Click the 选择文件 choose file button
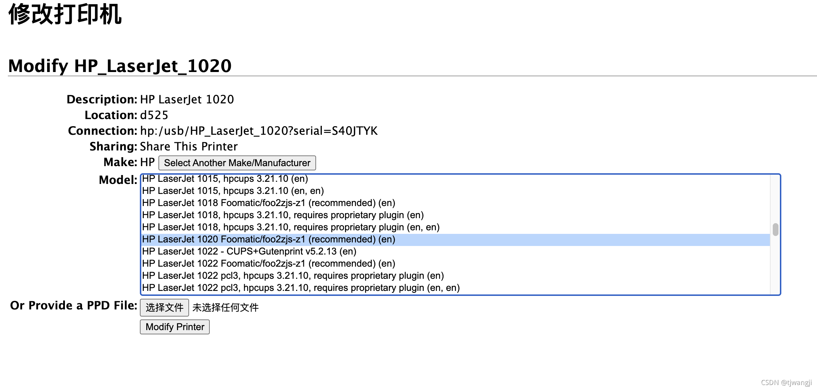Image resolution: width=817 pixels, height=390 pixels. tap(164, 307)
